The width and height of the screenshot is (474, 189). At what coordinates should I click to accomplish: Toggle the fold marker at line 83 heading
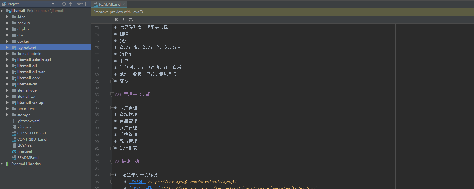click(112, 94)
